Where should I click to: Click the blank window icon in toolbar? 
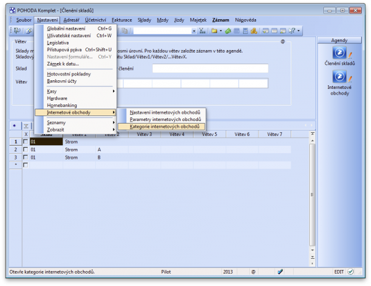[x=274, y=31]
